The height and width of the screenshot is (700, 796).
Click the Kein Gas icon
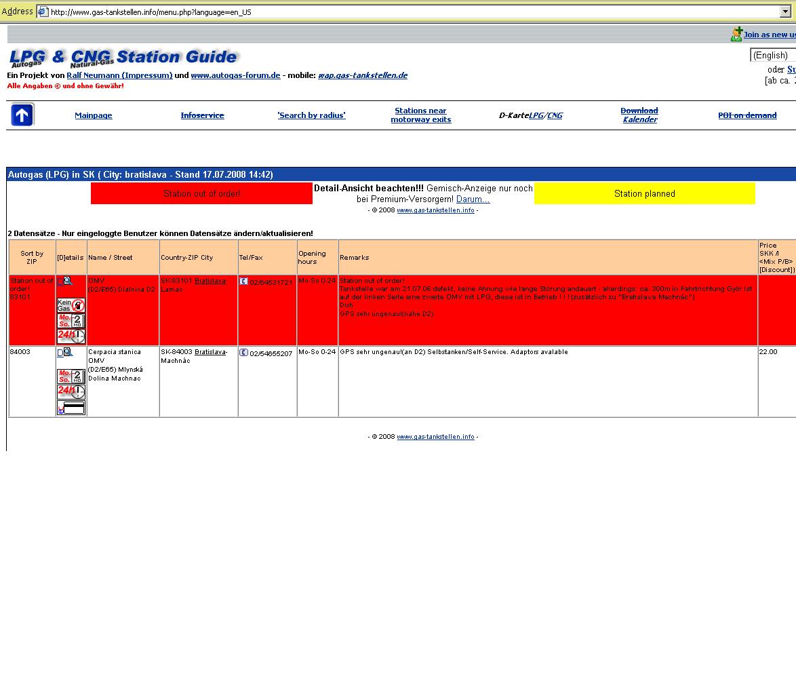coord(71,305)
